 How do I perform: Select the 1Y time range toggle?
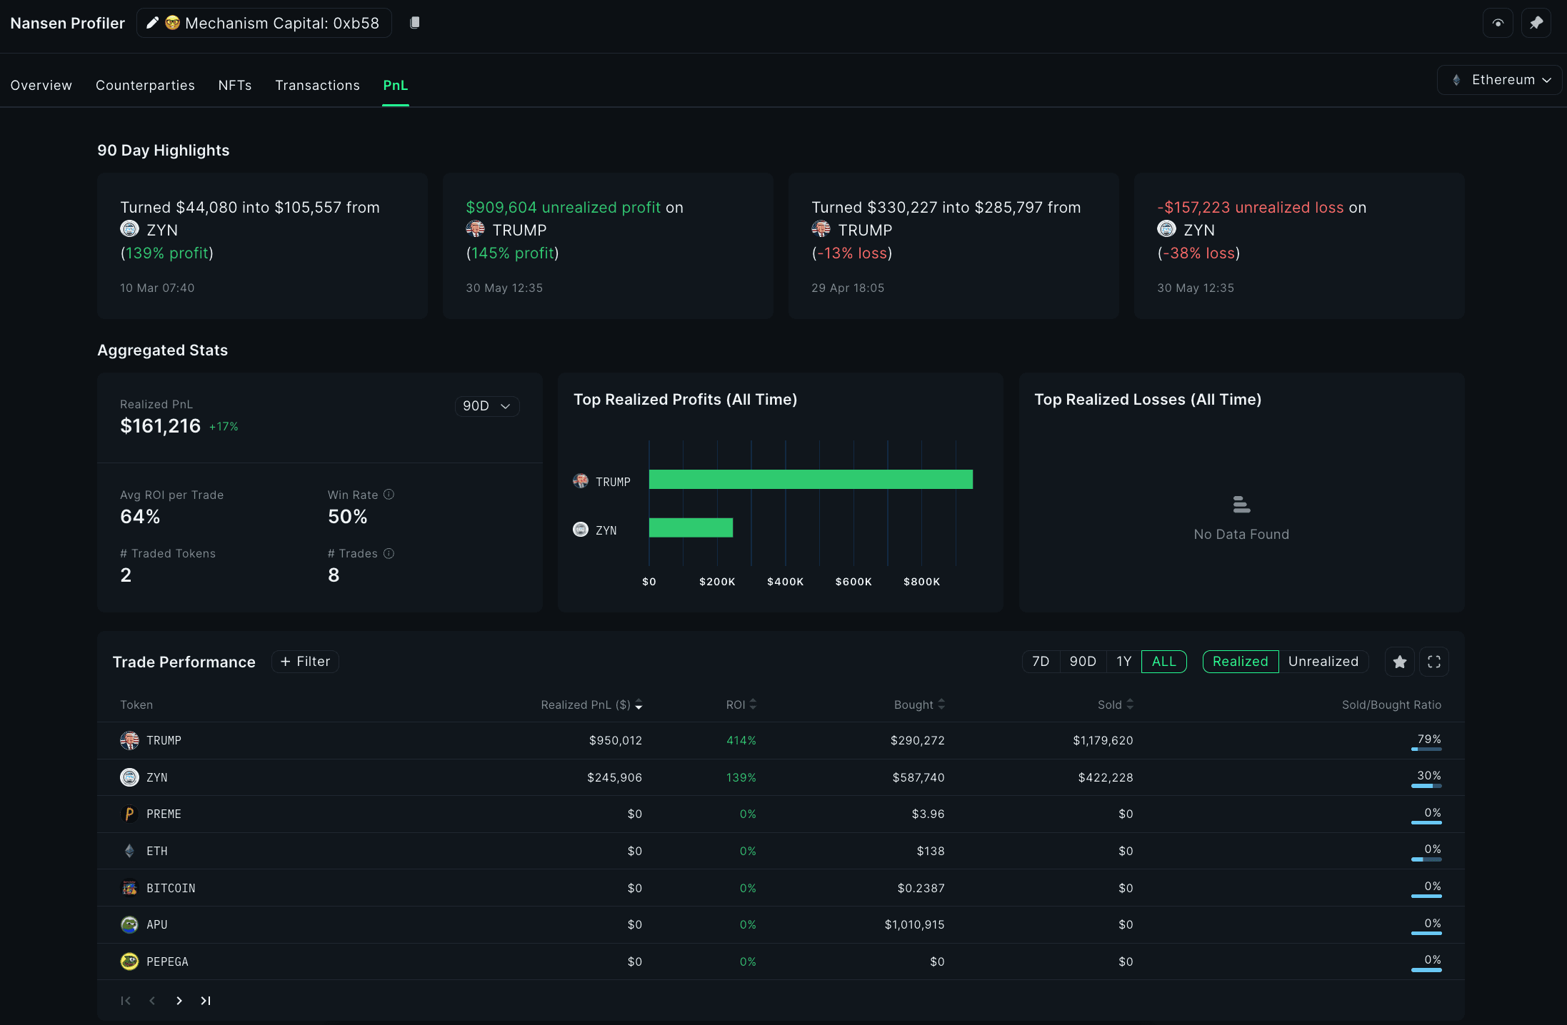[1123, 662]
